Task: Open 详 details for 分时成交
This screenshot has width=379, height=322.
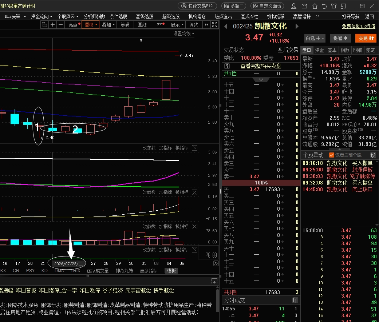Action: [x=295, y=300]
